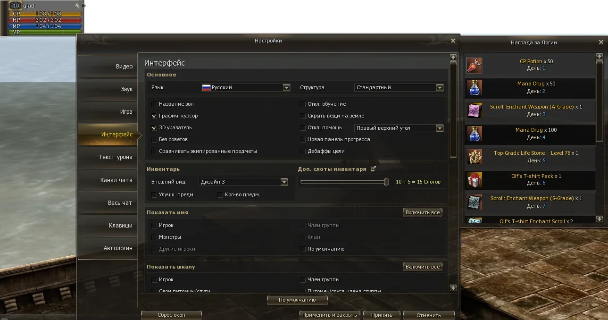Enable Откл. обучение checkbox
This screenshot has width=608, height=320.
[303, 104]
